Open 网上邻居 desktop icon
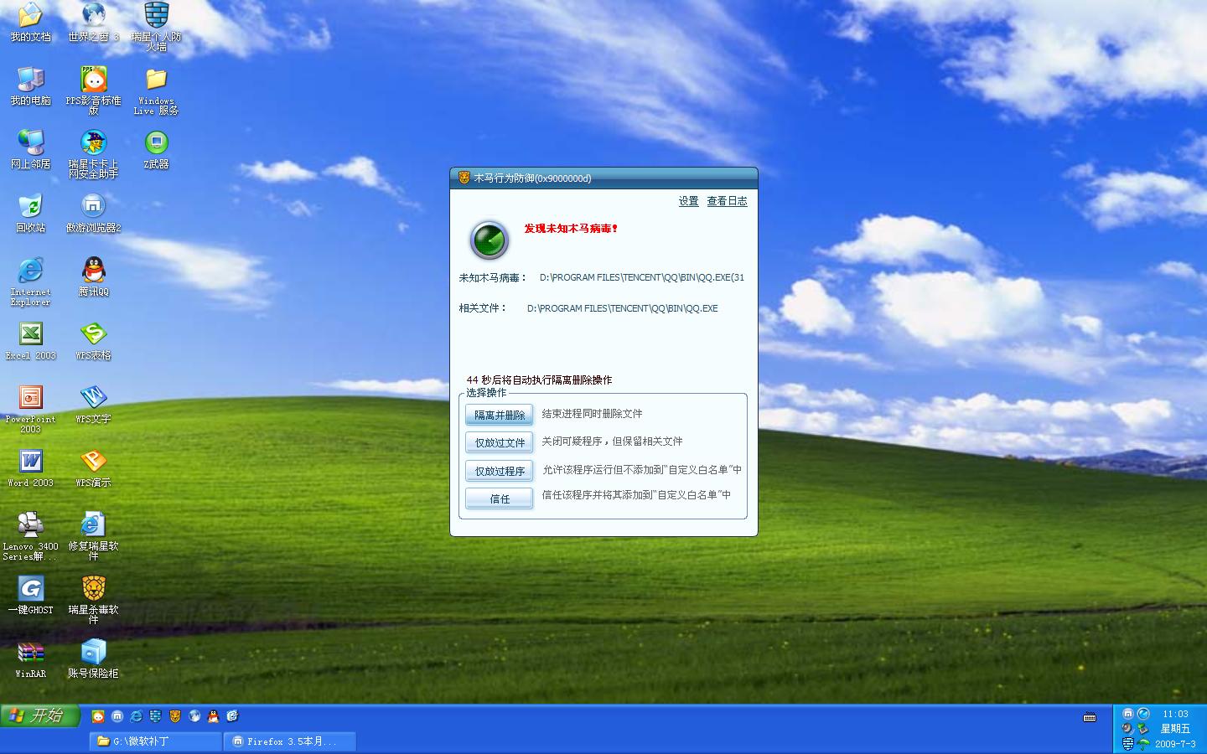The image size is (1207, 754). [x=30, y=150]
